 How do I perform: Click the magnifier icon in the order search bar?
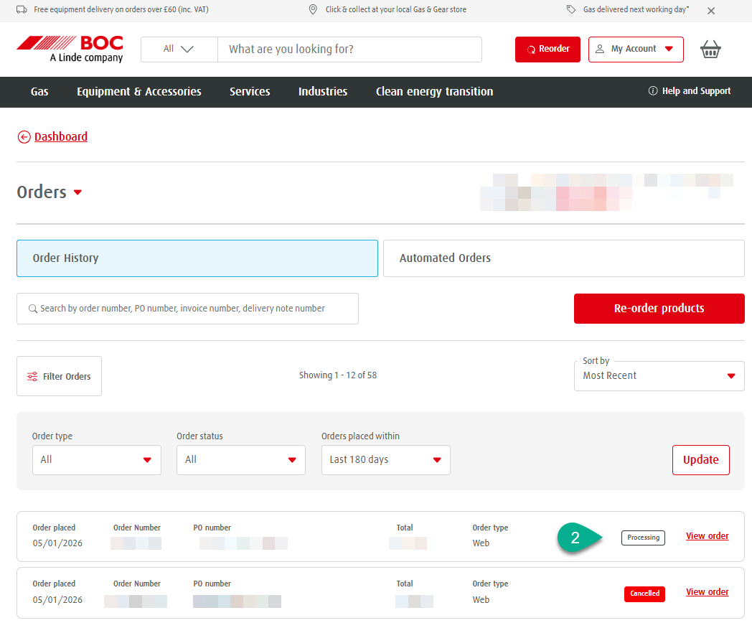pos(33,308)
